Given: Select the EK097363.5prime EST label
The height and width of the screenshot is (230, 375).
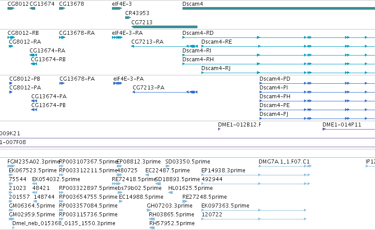Looking at the screenshot, I should pos(225,206).
